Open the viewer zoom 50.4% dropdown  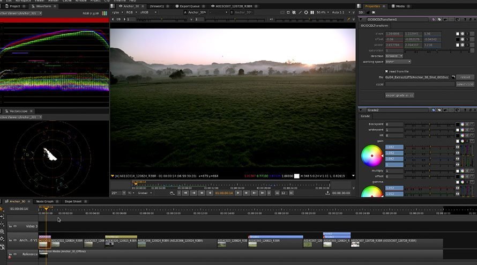coord(323,12)
